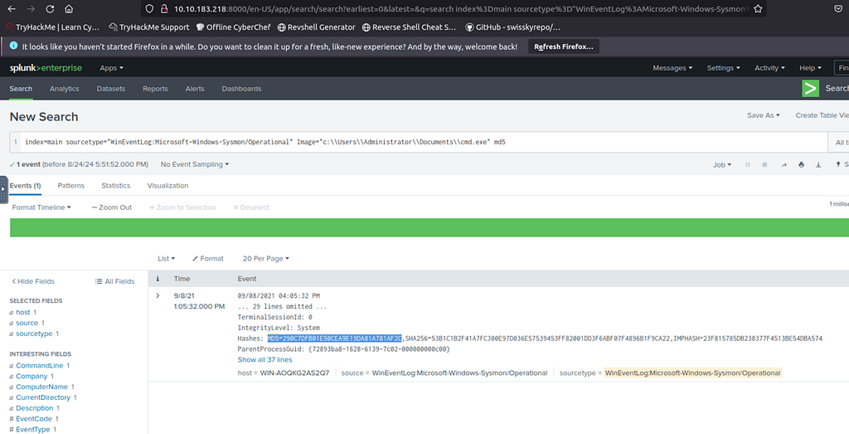
Task: Click the event info column icon
Action: click(158, 279)
